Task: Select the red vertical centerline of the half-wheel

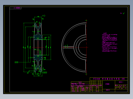Action: point(86,47)
